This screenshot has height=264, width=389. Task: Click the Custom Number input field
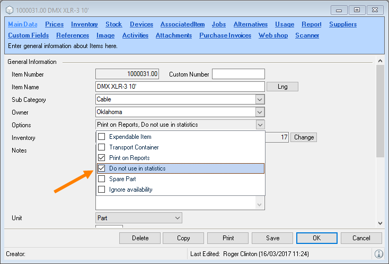pos(238,74)
